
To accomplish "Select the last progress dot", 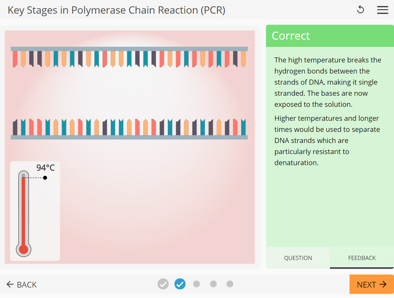I will [230, 284].
